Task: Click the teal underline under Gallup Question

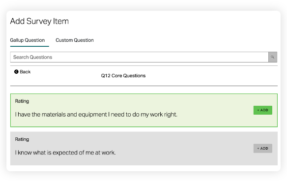Action: click(29, 46)
